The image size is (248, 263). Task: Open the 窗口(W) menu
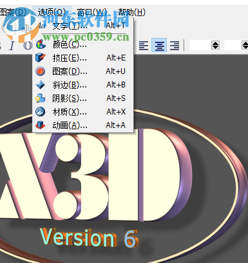point(91,12)
